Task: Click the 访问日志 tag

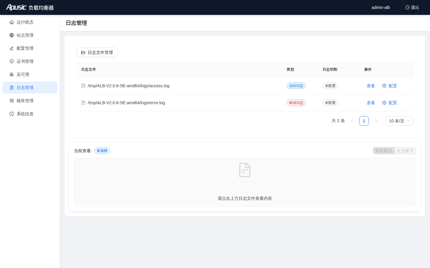Action: (x=296, y=86)
